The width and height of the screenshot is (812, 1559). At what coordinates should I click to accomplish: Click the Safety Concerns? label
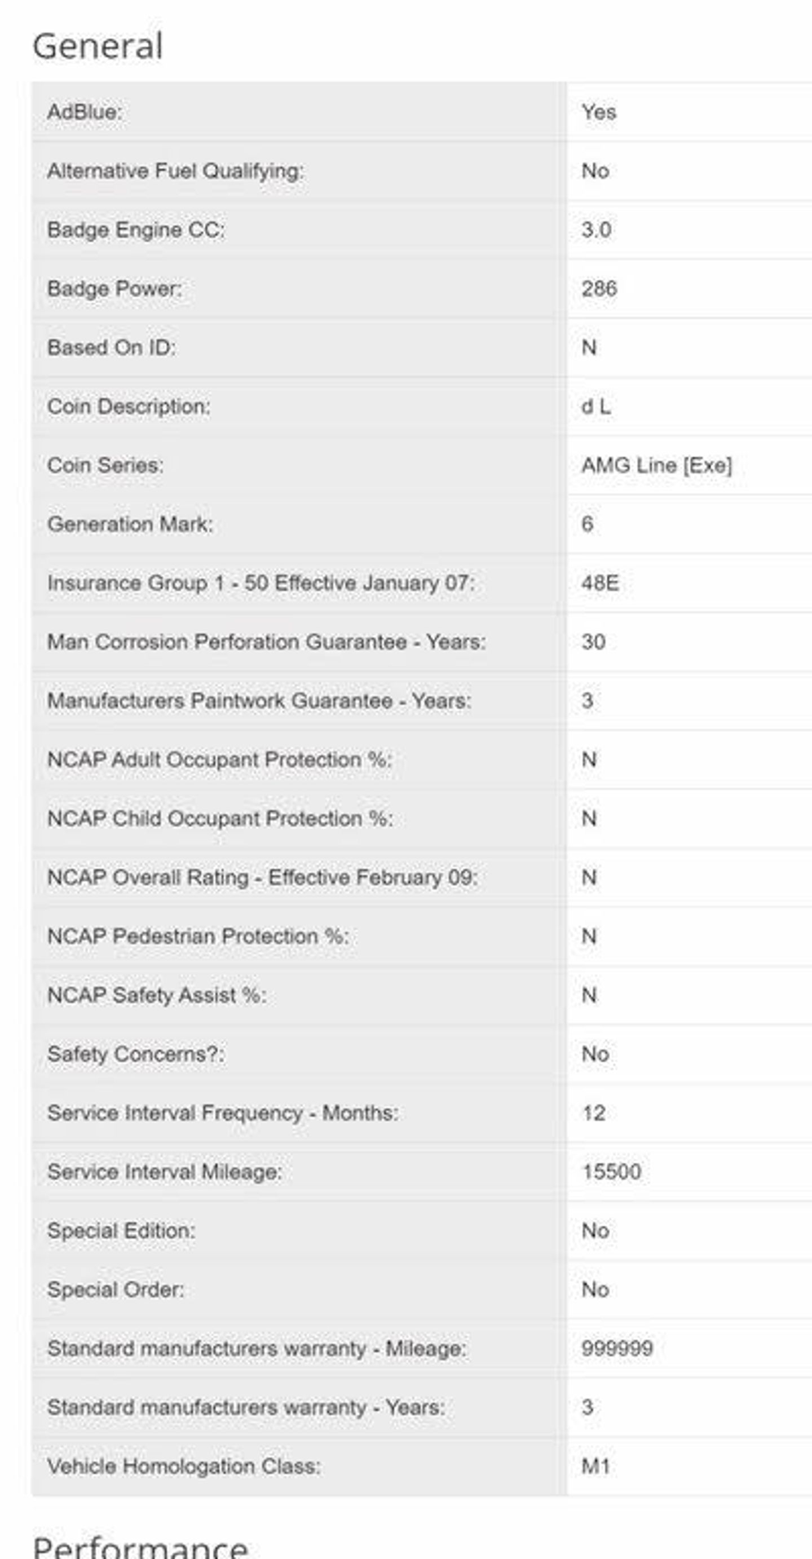coord(135,1054)
